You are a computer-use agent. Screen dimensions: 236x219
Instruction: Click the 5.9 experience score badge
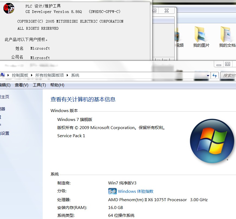click(112, 191)
